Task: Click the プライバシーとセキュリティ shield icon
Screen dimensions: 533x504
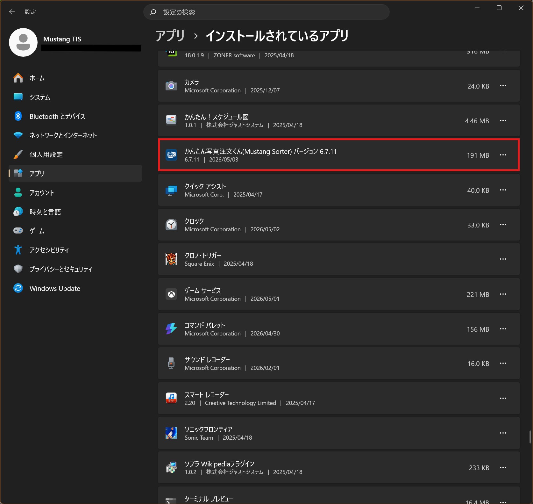Action: (x=18, y=269)
